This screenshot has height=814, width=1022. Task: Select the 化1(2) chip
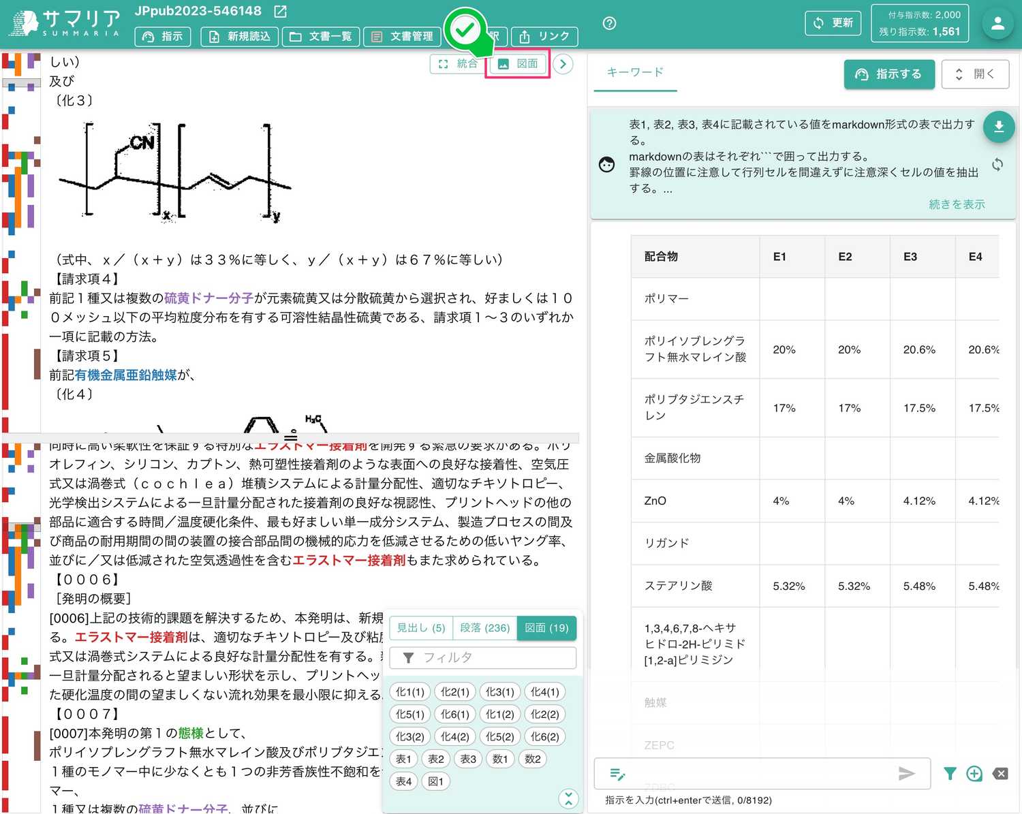point(500,715)
